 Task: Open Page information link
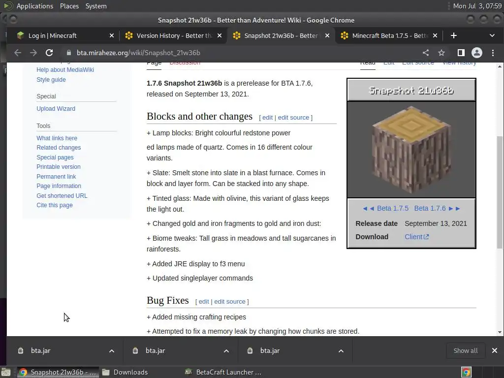point(59,186)
